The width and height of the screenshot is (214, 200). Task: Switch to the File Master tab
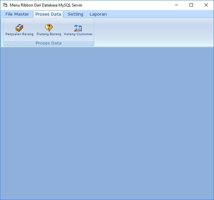point(17,14)
